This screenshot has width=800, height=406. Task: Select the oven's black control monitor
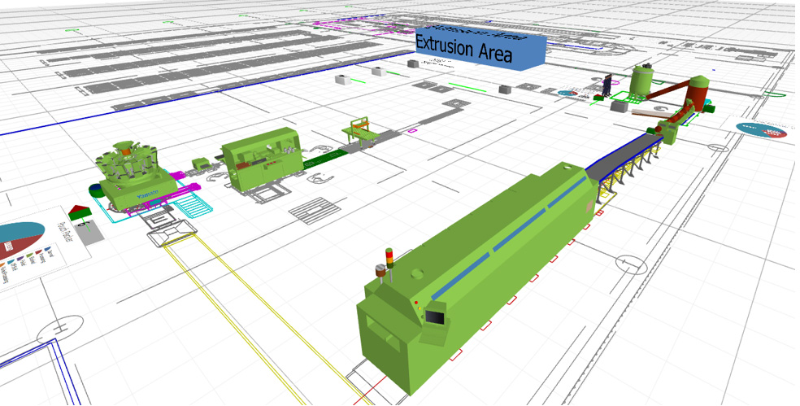point(436,319)
